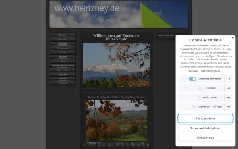238x149 pixels.
Task: Go to the Startseite menu item
Action: point(63,35)
